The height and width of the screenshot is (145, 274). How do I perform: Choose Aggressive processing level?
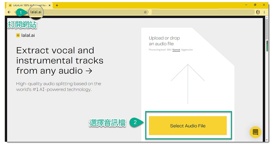click(187, 50)
